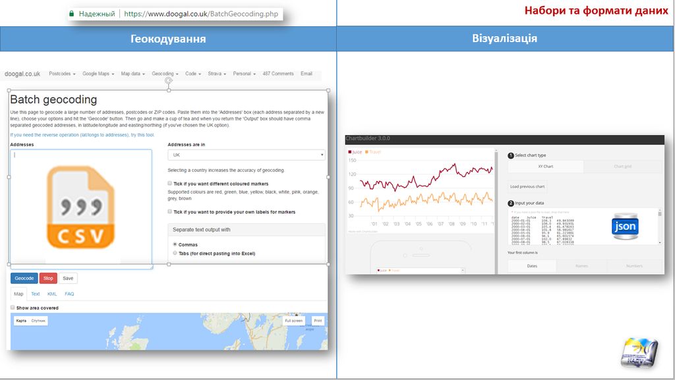This screenshot has height=380, width=675.
Task: Click the 'Batch geocoding' heading
Action: [53, 99]
